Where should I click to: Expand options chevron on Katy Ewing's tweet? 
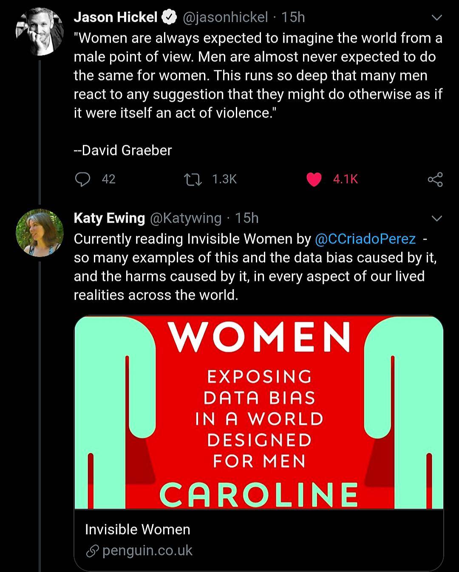[x=436, y=219]
